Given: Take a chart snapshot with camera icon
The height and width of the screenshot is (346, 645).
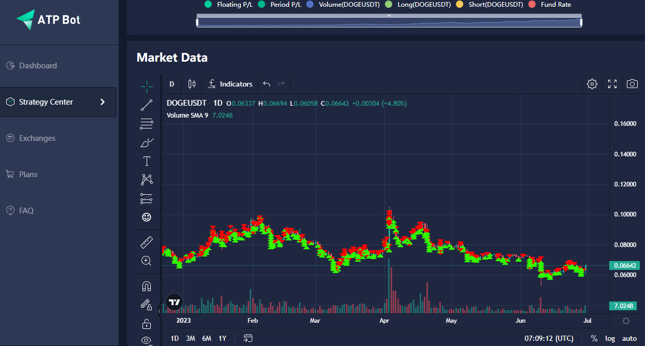Looking at the screenshot, I should (x=632, y=84).
